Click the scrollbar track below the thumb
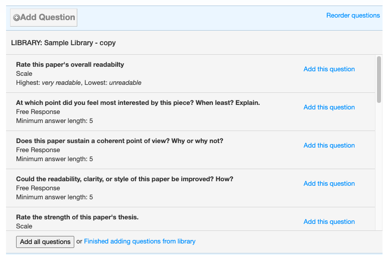 pos(379,166)
